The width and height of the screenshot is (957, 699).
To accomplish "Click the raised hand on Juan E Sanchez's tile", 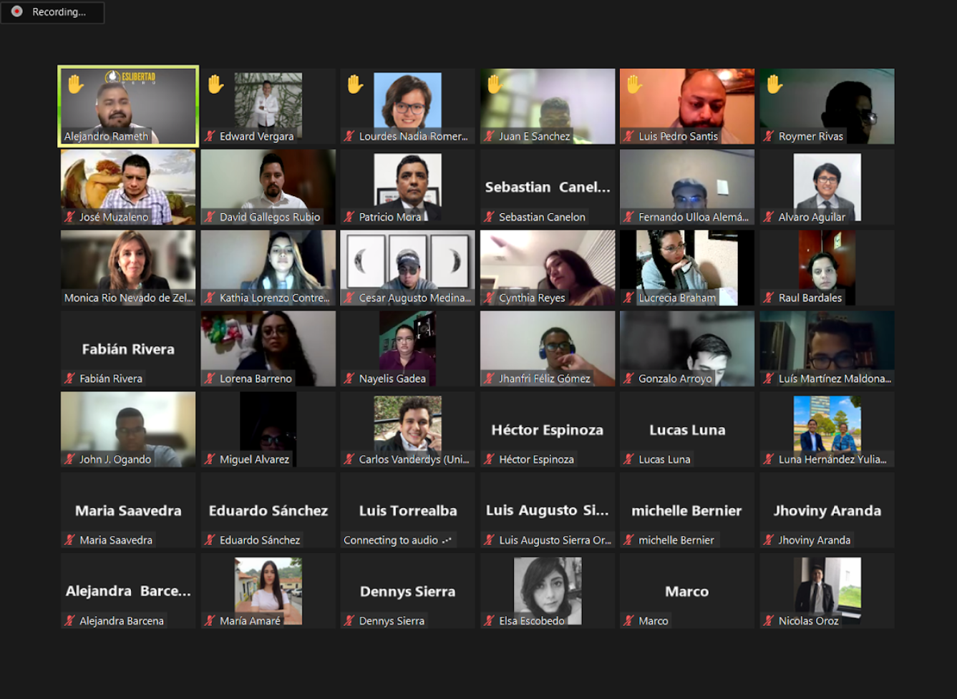I will (495, 84).
